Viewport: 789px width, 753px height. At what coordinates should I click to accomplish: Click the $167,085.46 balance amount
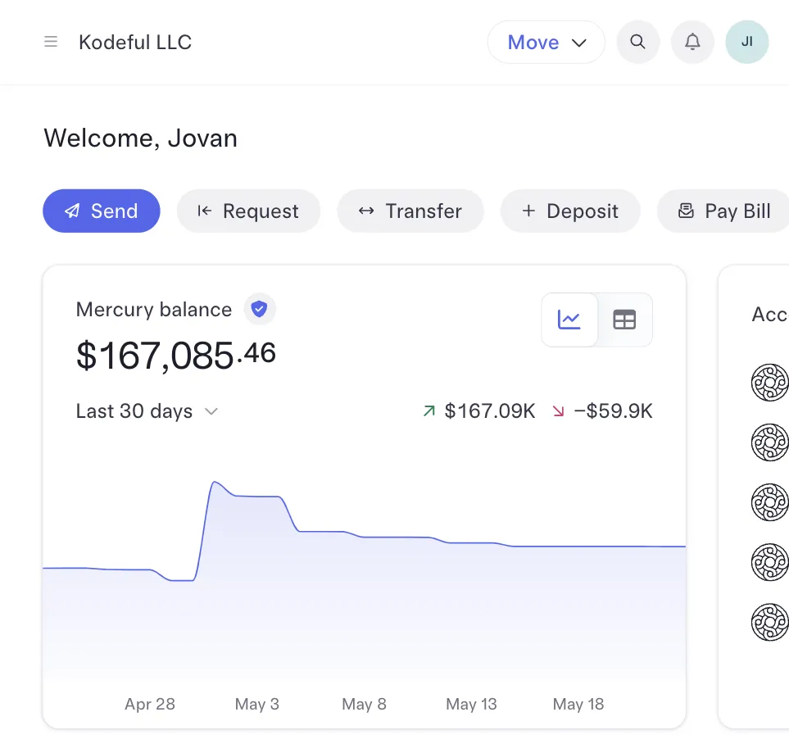175,356
